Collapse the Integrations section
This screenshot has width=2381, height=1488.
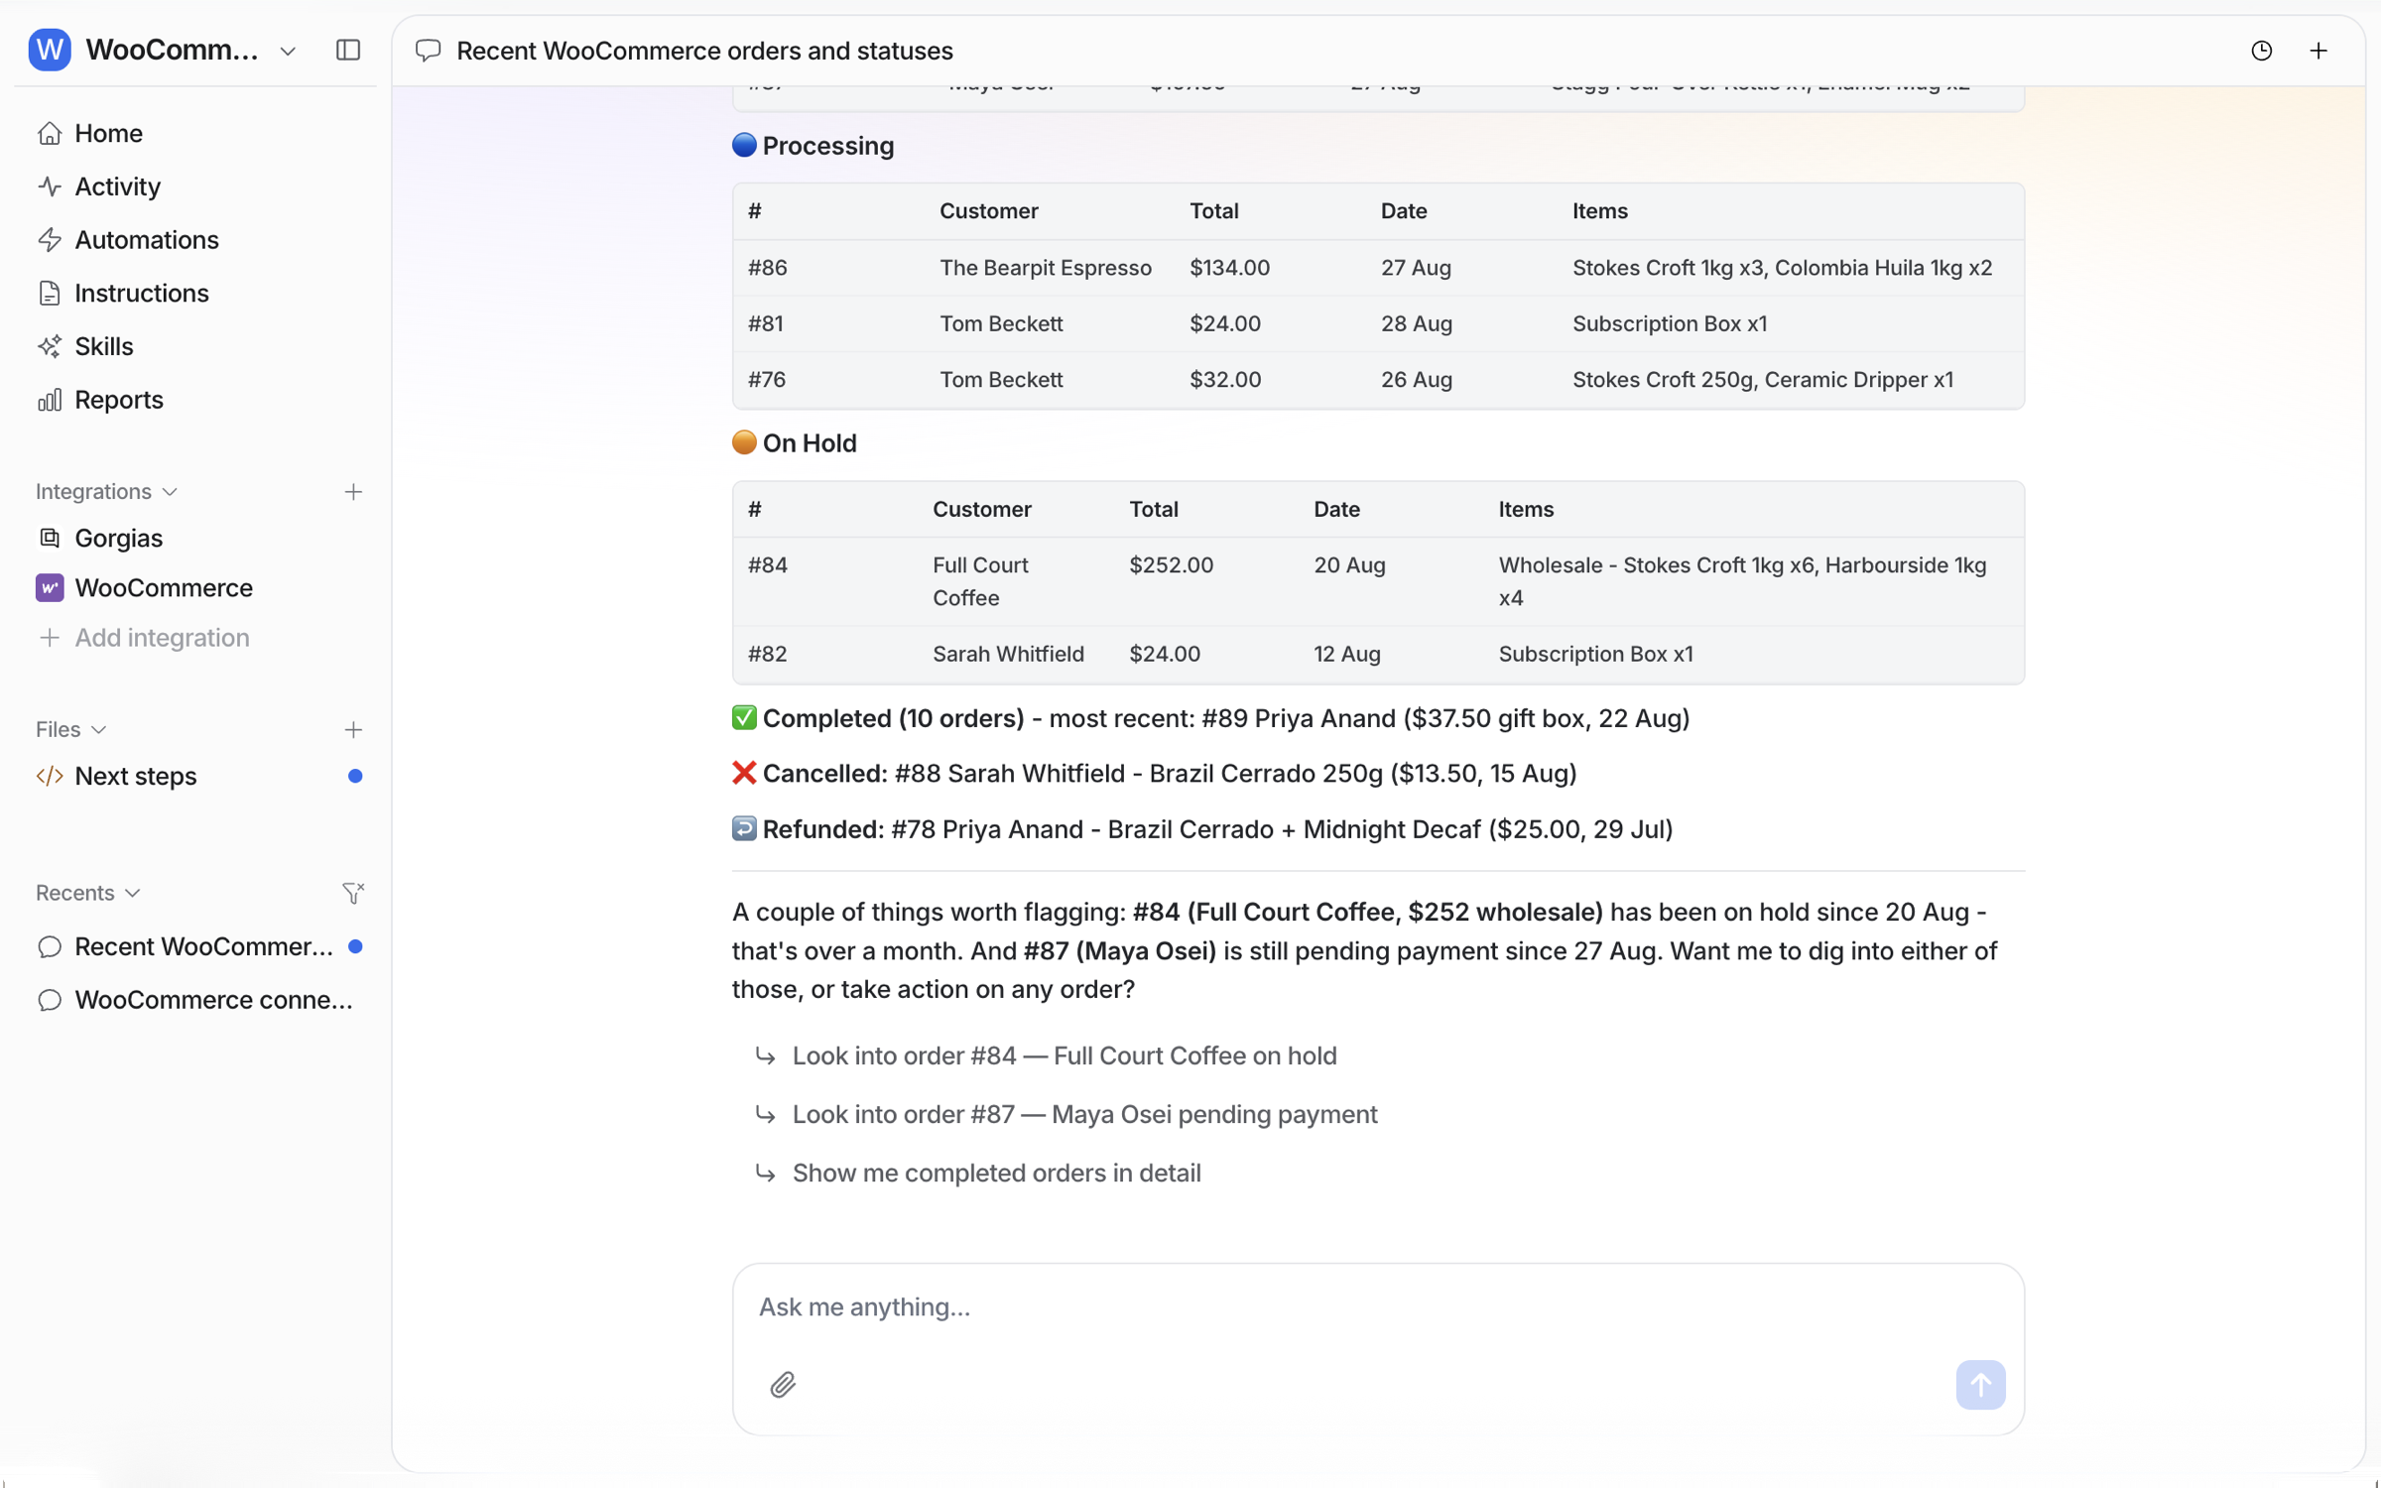(106, 492)
